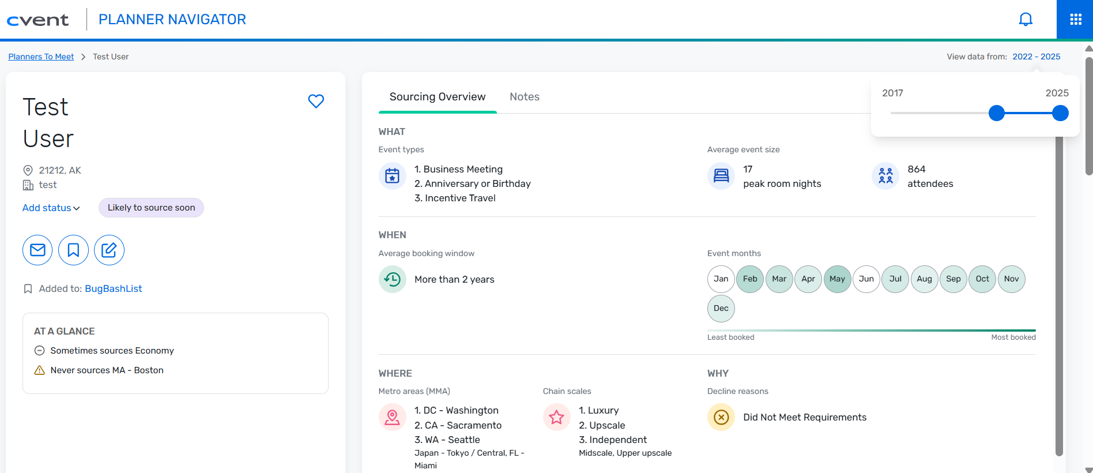The height and width of the screenshot is (473, 1093).
Task: Click the Likely to source soon tag
Action: point(151,208)
